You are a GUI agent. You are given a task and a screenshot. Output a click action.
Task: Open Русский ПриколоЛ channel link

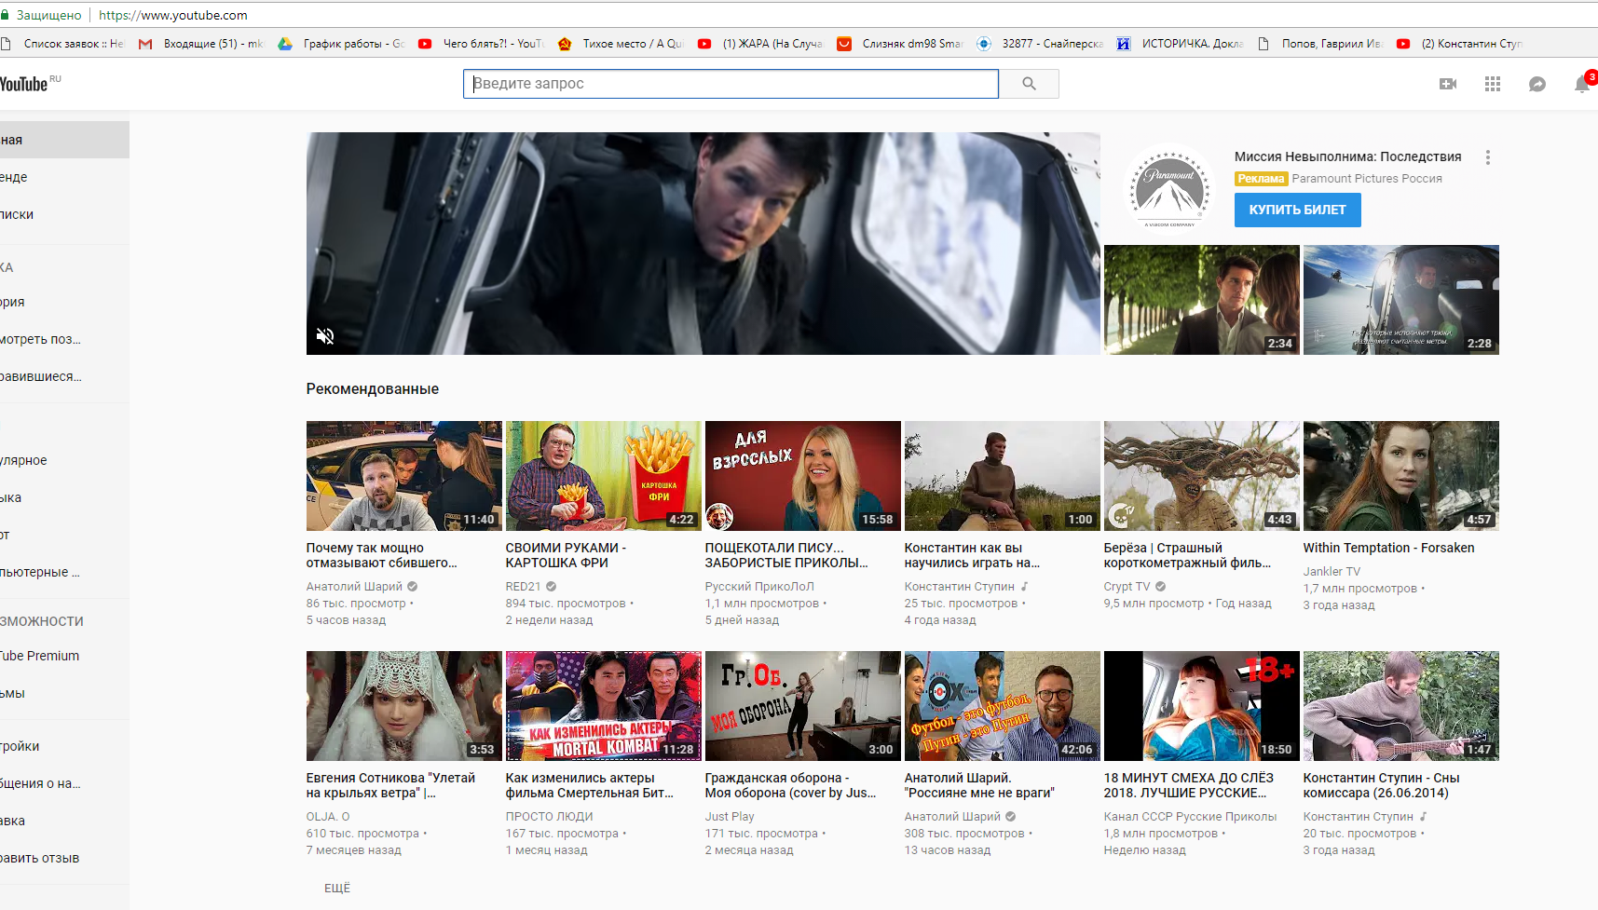[759, 587]
